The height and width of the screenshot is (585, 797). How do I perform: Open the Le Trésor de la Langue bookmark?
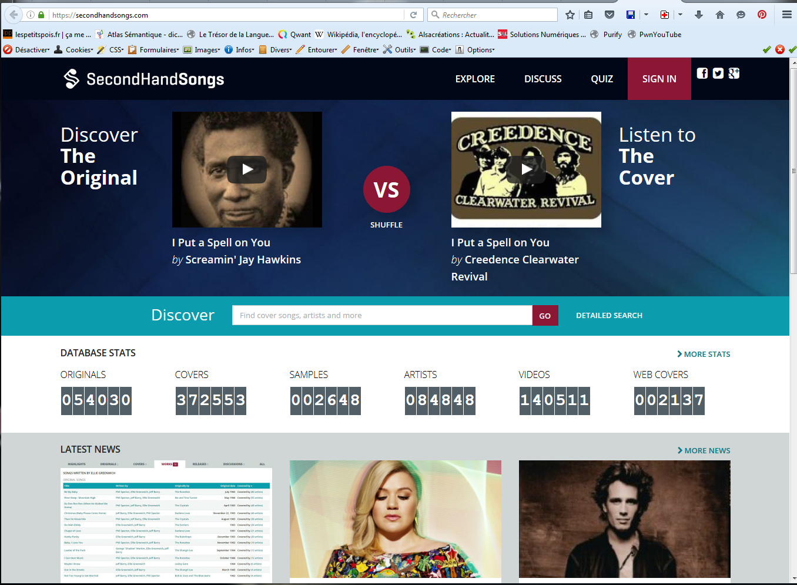coord(230,35)
